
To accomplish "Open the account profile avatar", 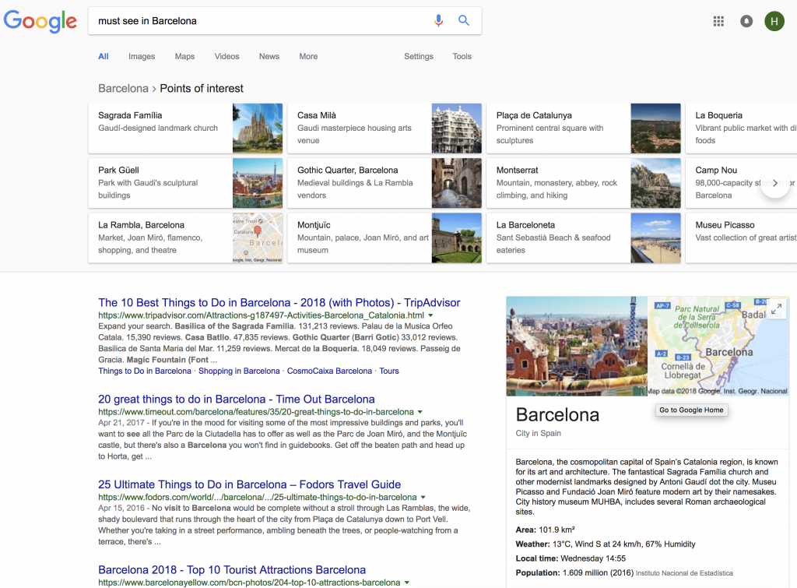I will [774, 21].
